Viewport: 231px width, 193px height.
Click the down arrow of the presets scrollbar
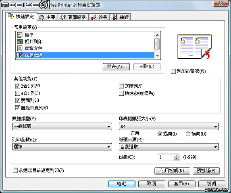[157, 56]
